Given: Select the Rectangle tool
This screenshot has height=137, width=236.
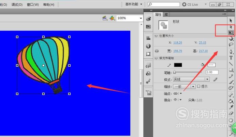Looking at the screenshot, I should click(x=231, y=70).
